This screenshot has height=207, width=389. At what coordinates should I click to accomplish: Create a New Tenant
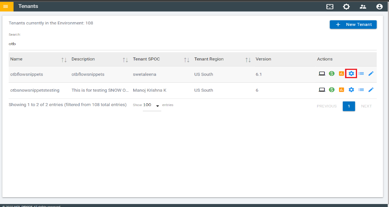[x=353, y=24]
